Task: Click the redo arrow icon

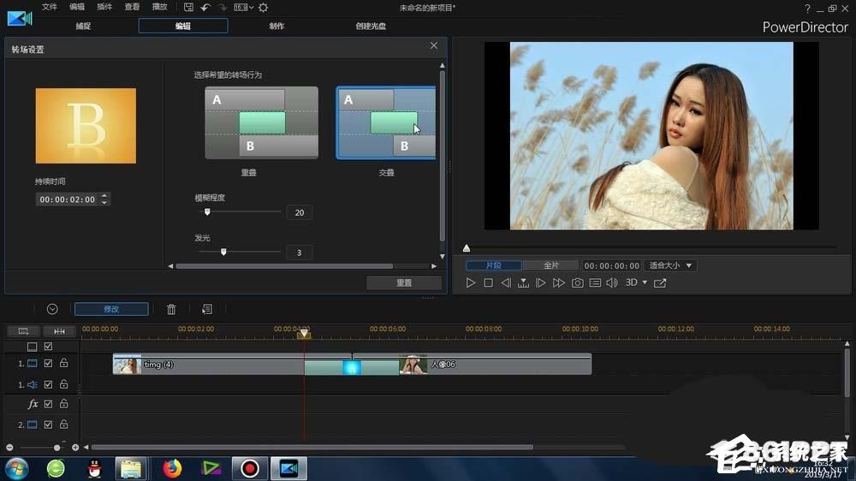Action: click(x=223, y=8)
